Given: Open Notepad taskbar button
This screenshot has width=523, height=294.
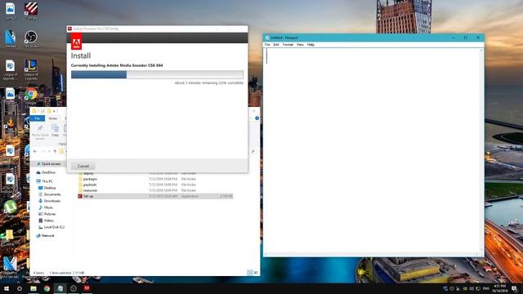Looking at the screenshot, I should click(x=60, y=288).
